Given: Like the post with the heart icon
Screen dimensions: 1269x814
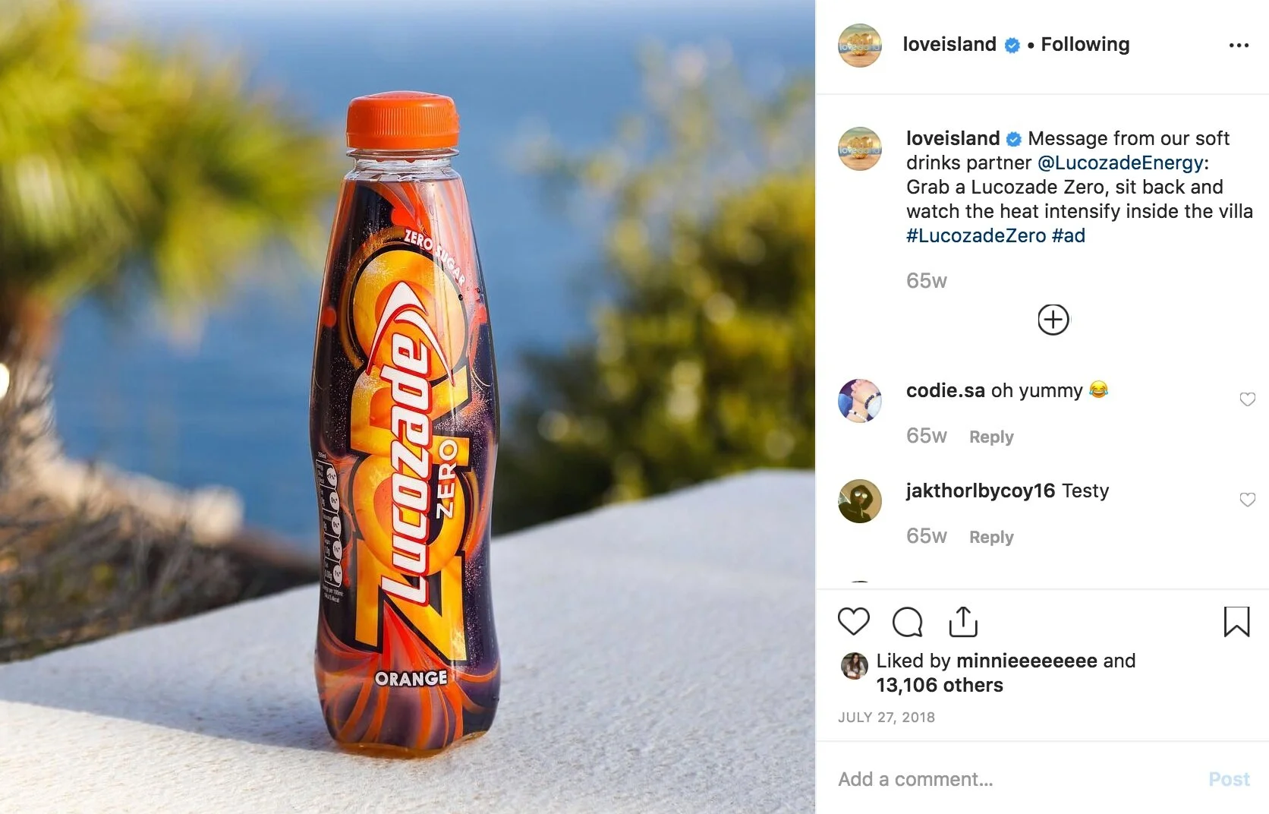Looking at the screenshot, I should (x=853, y=622).
